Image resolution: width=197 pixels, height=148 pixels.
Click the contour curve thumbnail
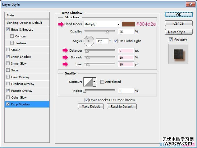coord(88,82)
